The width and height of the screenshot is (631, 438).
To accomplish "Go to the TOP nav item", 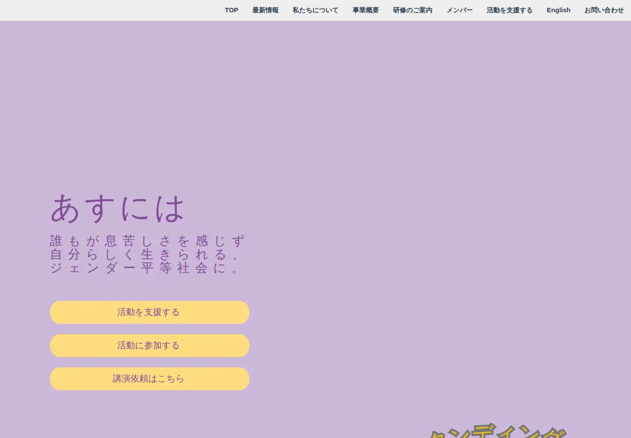I will click(231, 10).
